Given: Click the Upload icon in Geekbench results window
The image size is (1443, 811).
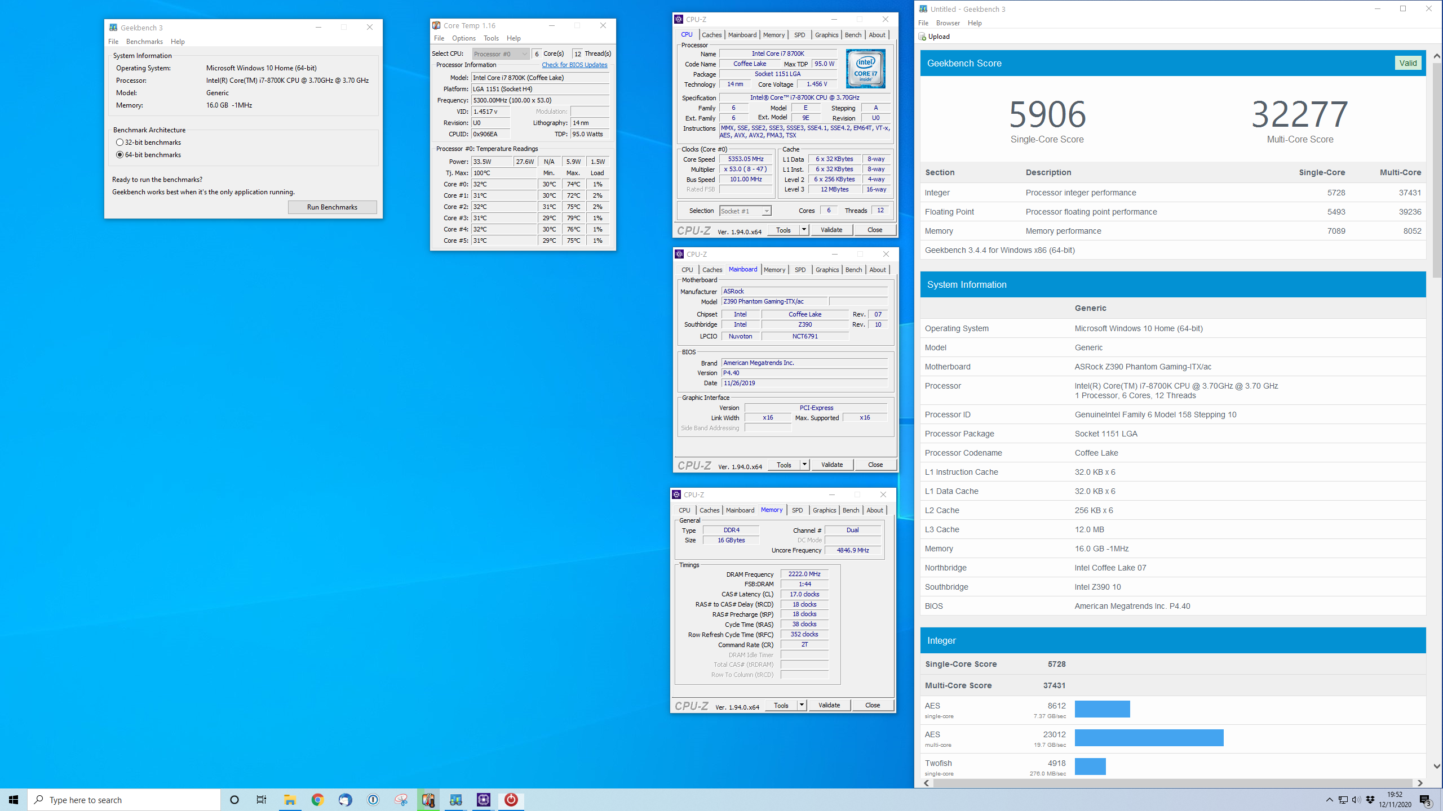Looking at the screenshot, I should [922, 37].
